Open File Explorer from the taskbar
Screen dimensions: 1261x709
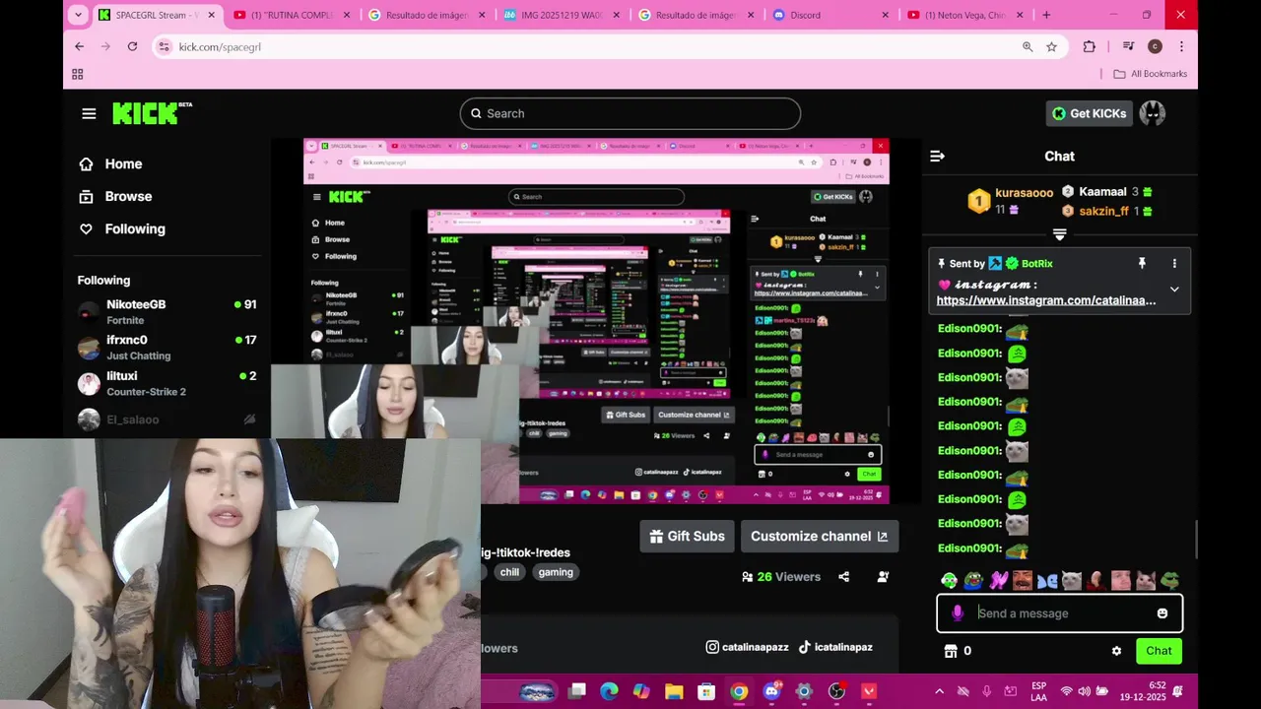coord(674,691)
